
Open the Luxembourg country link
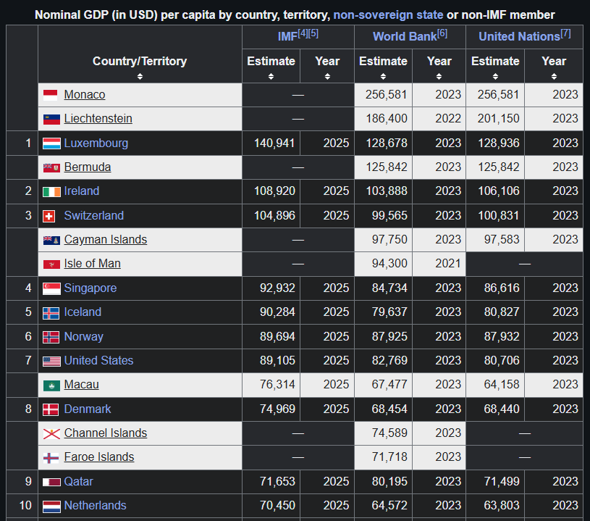click(96, 143)
